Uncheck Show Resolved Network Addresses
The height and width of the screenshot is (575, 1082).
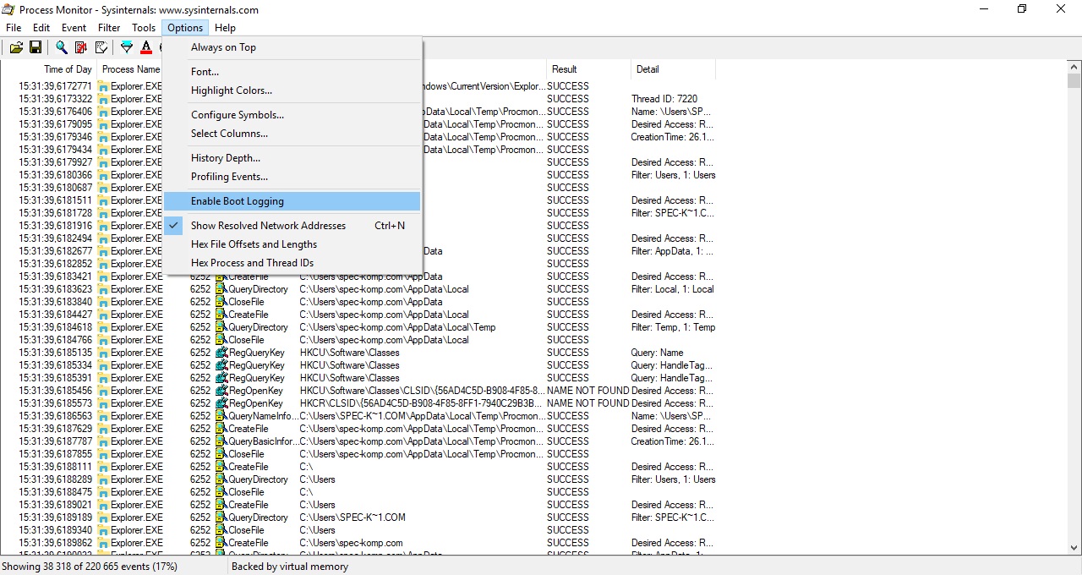pyautogui.click(x=267, y=226)
